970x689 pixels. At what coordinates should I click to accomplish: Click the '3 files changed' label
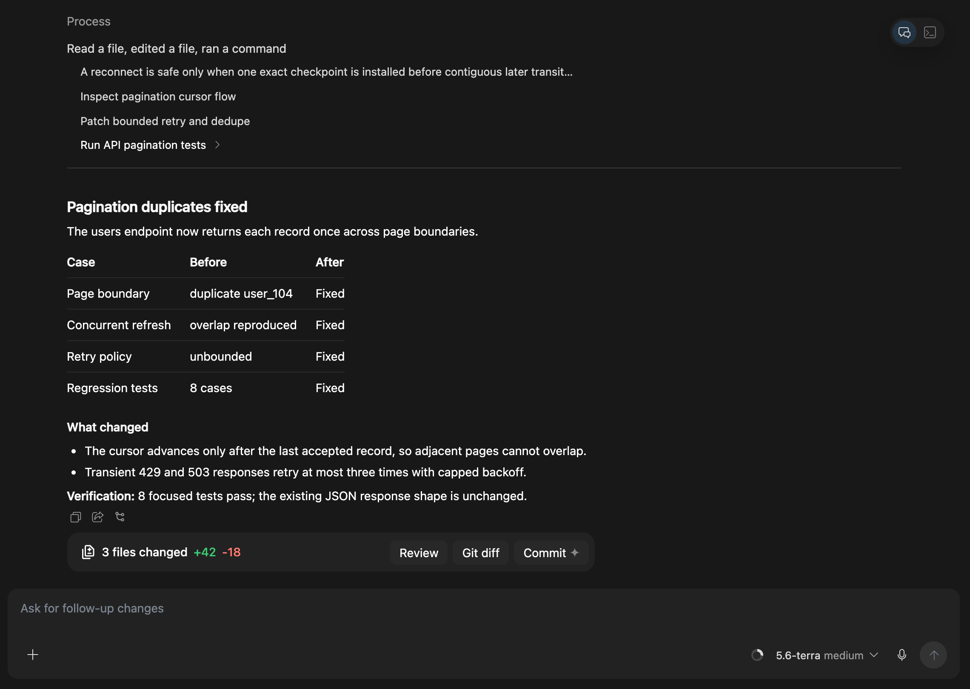pos(145,552)
